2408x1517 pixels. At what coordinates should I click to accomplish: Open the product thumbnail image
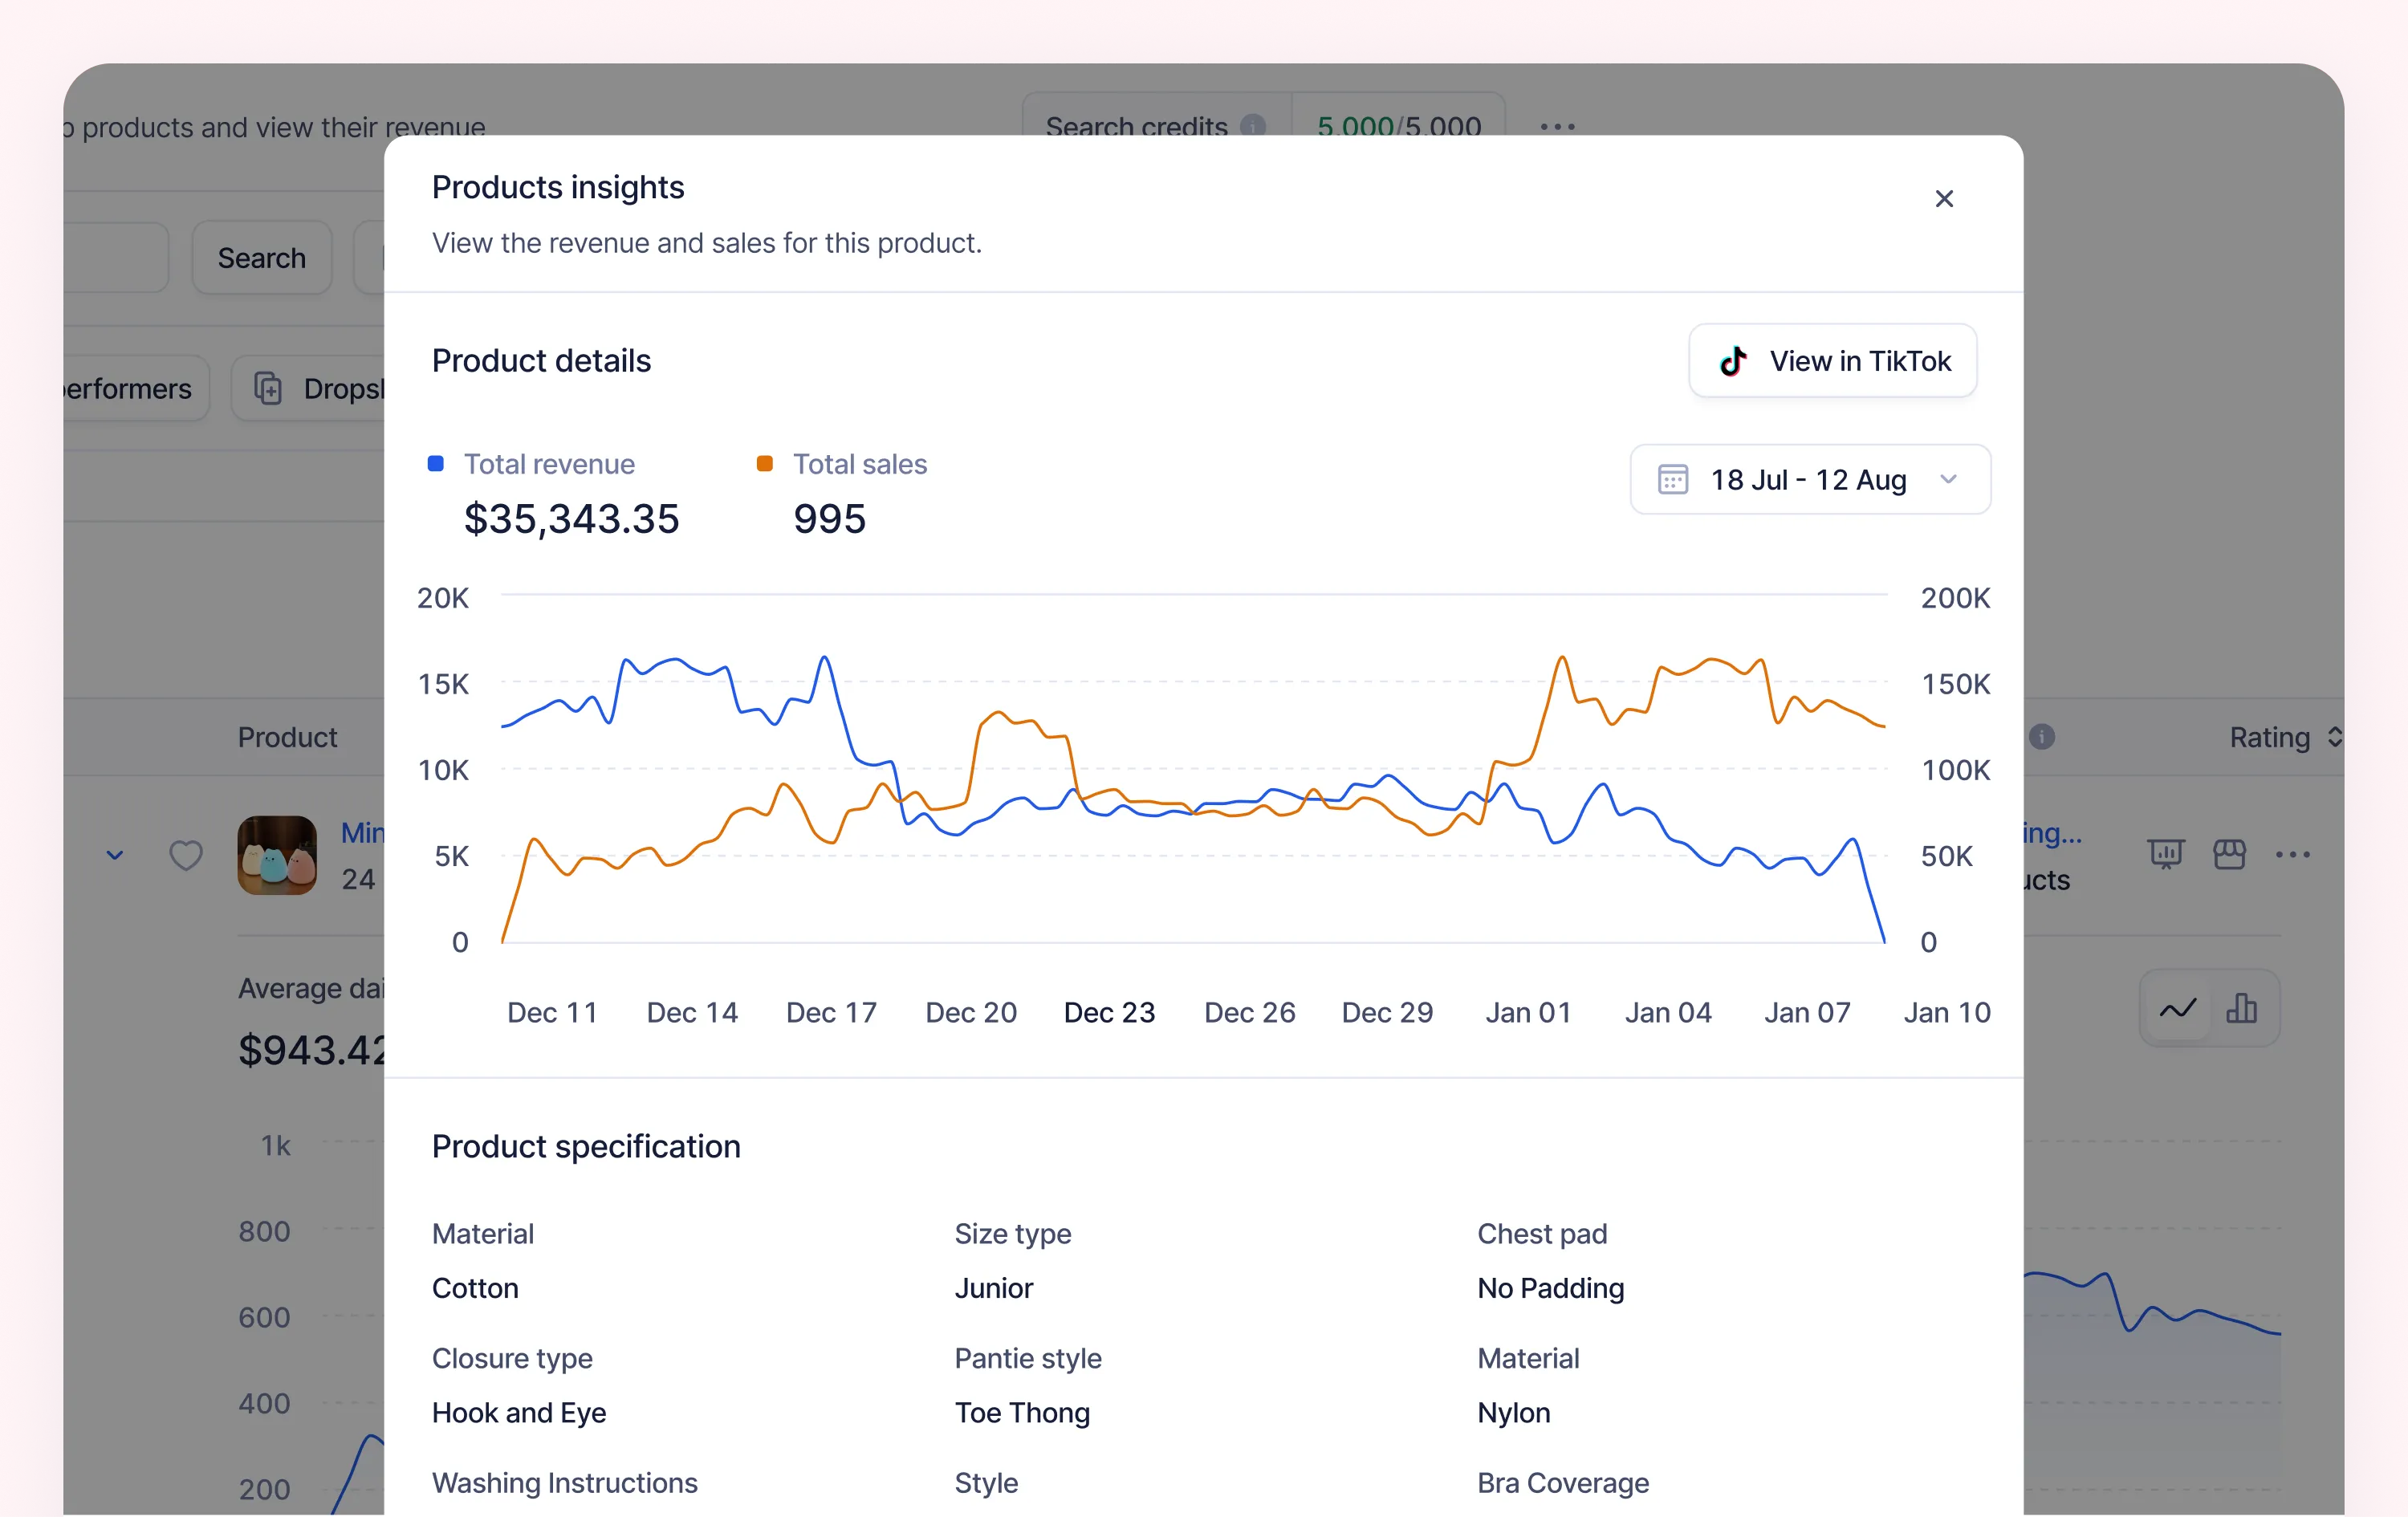click(277, 856)
